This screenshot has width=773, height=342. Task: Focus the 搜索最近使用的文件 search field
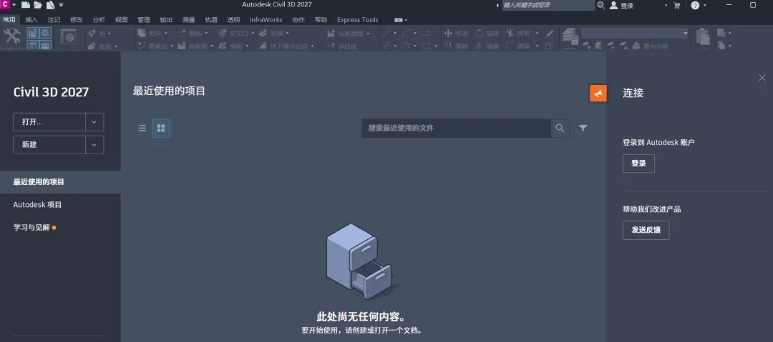tap(456, 128)
